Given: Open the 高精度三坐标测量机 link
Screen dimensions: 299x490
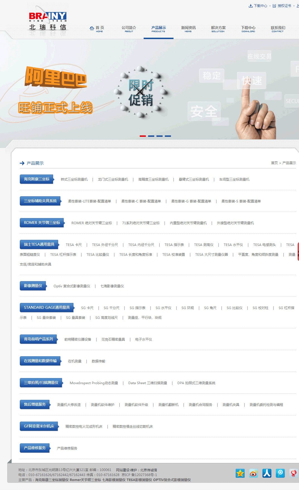Looking at the screenshot, I should pyautogui.click(x=153, y=180).
